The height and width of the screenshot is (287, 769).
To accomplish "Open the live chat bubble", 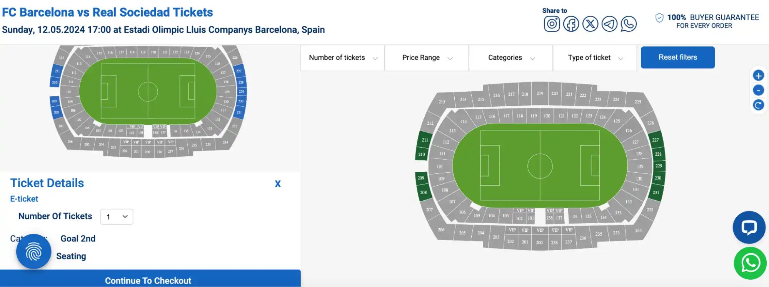I will (749, 227).
